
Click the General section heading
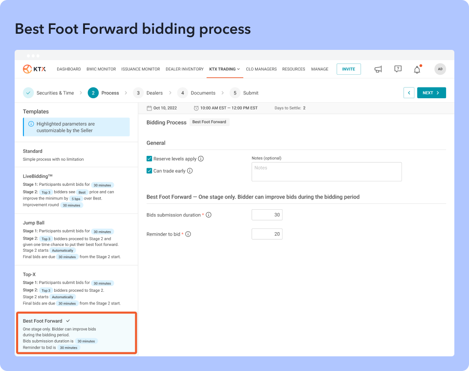[156, 143]
